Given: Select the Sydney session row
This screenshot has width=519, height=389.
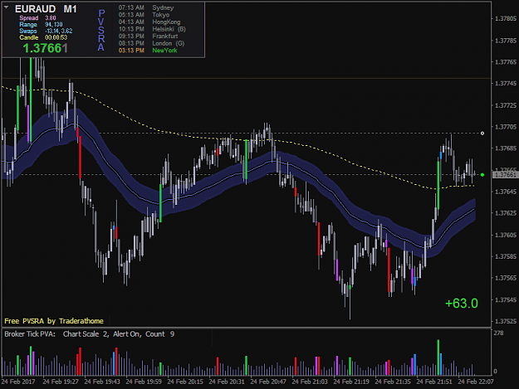Looking at the screenshot, I should [146, 7].
